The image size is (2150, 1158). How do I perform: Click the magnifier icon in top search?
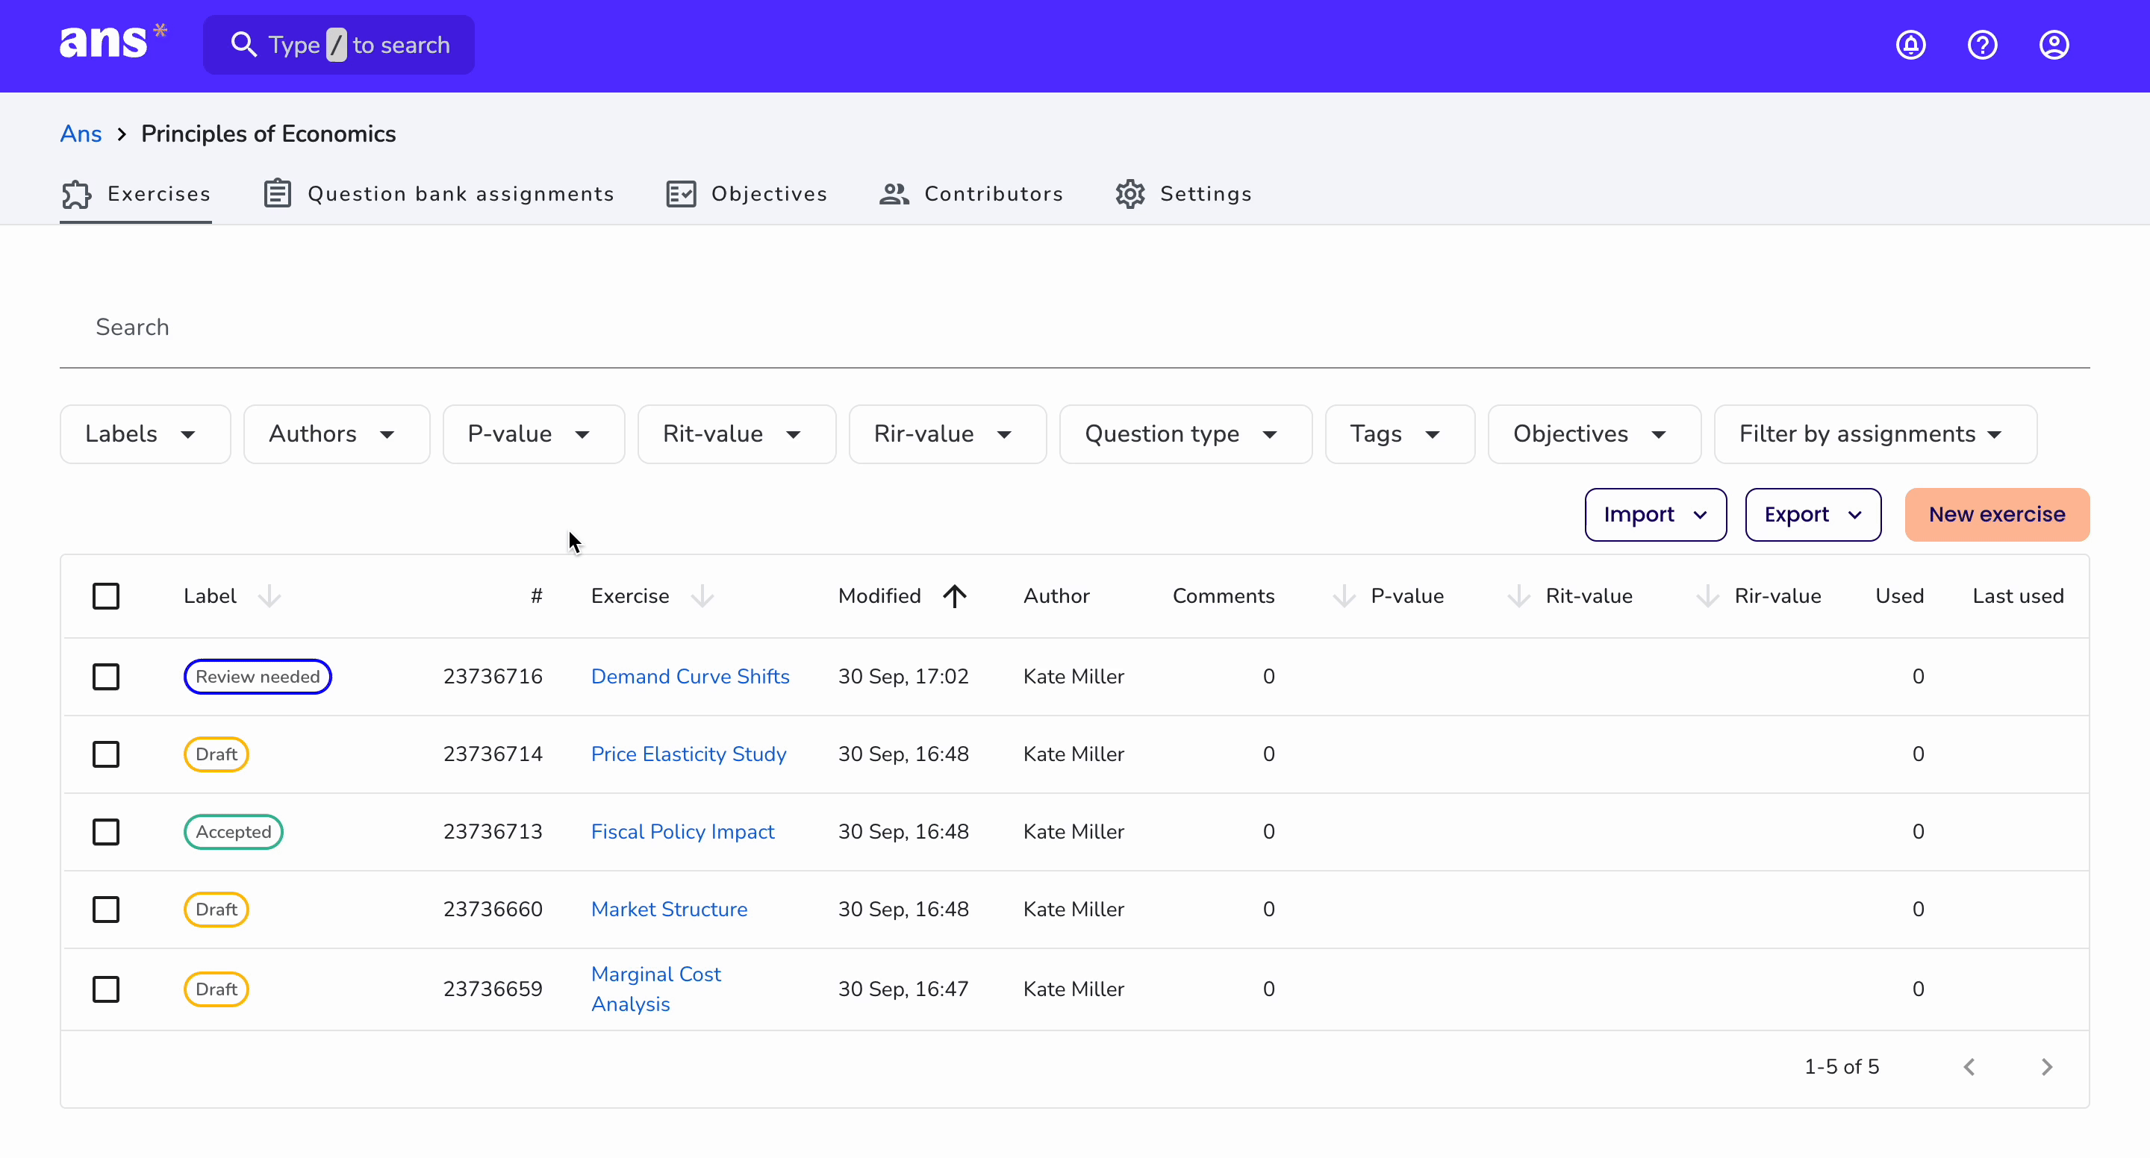[x=243, y=44]
